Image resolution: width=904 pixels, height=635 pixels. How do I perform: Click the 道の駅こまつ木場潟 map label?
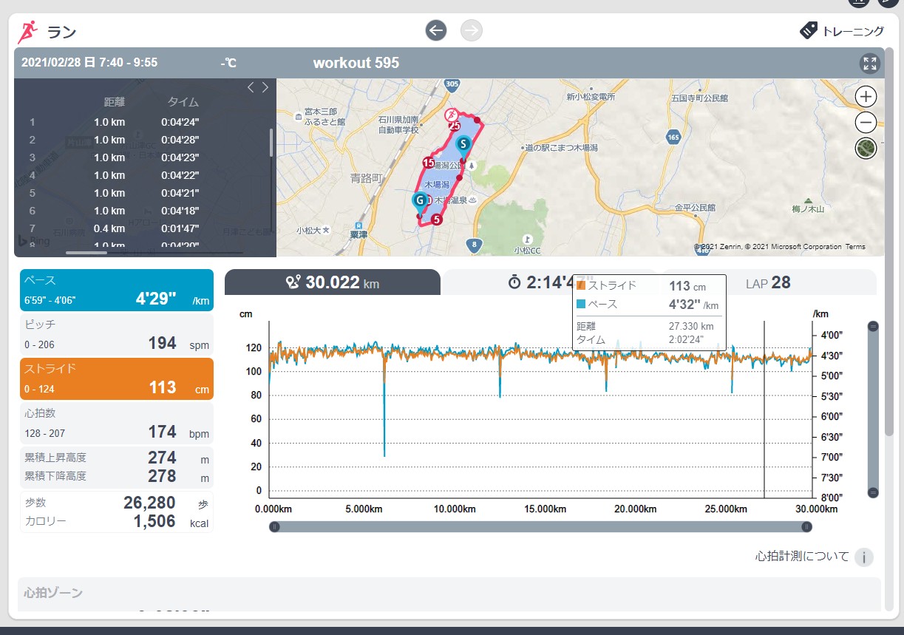(561, 148)
